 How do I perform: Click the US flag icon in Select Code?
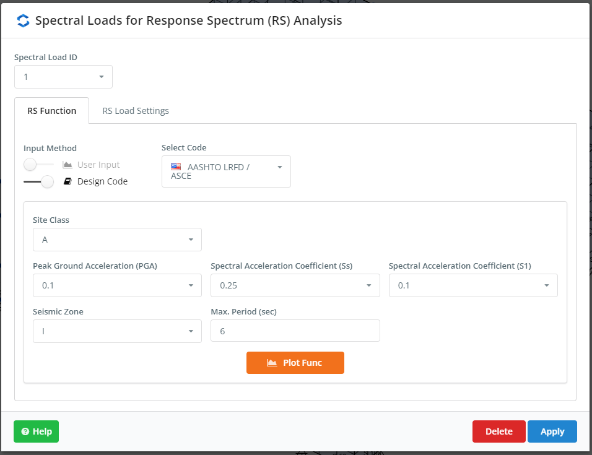[x=176, y=167]
